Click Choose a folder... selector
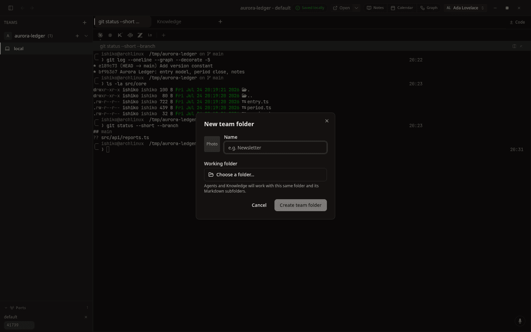The height and width of the screenshot is (332, 531). pyautogui.click(x=265, y=175)
